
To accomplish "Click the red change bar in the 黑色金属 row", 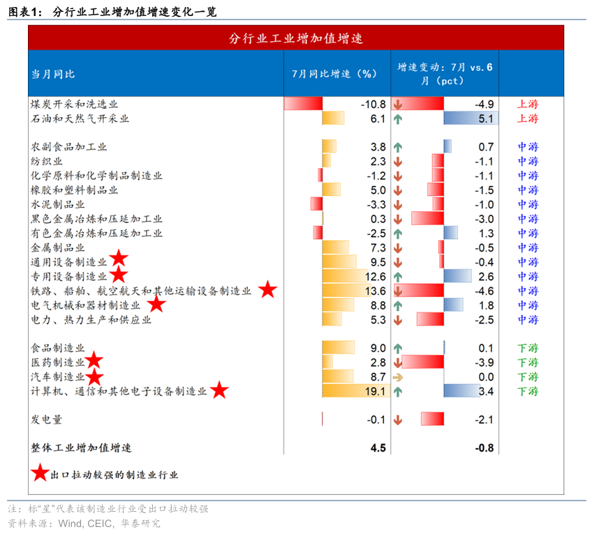I will [427, 218].
